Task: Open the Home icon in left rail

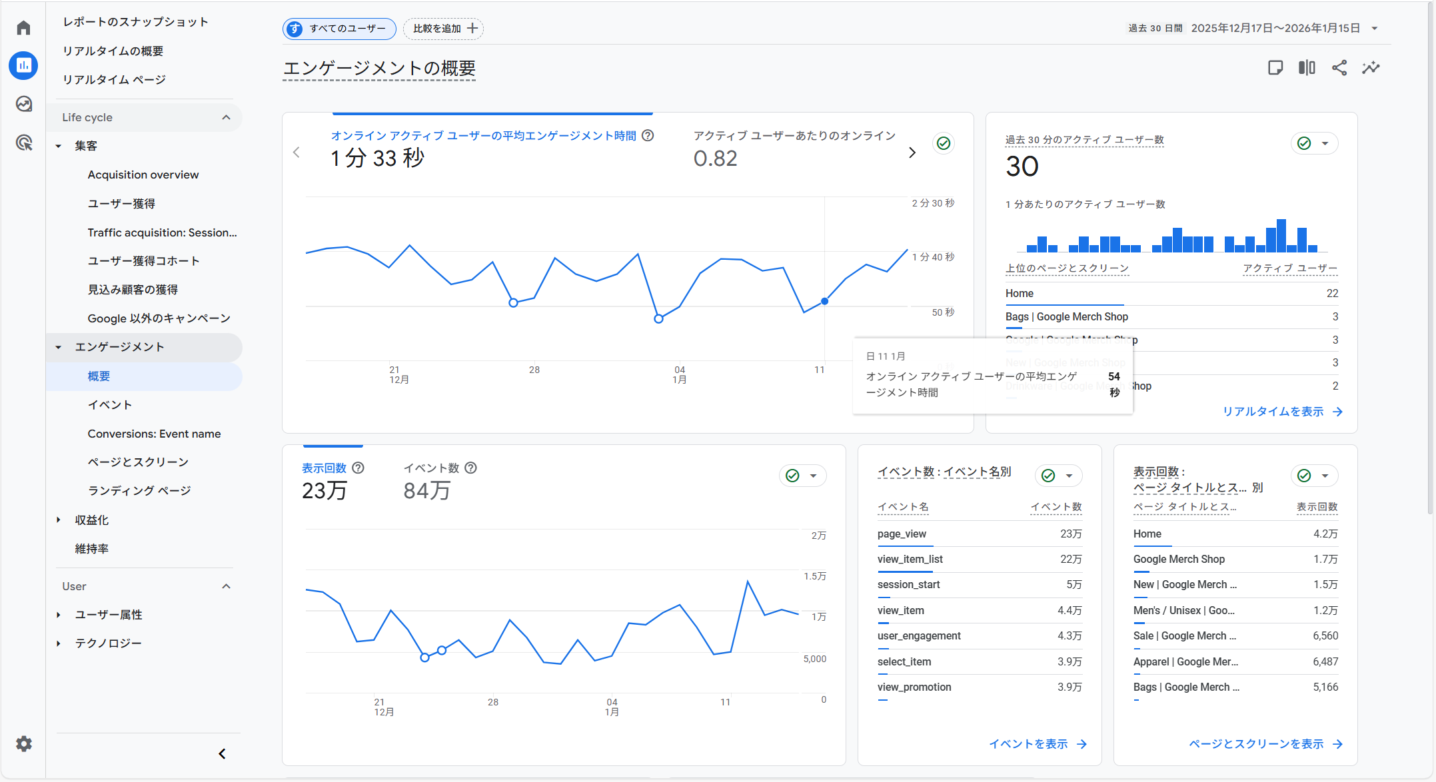Action: pyautogui.click(x=24, y=28)
